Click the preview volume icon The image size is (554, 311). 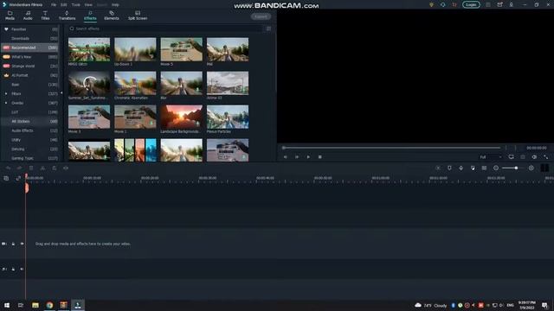coord(534,157)
